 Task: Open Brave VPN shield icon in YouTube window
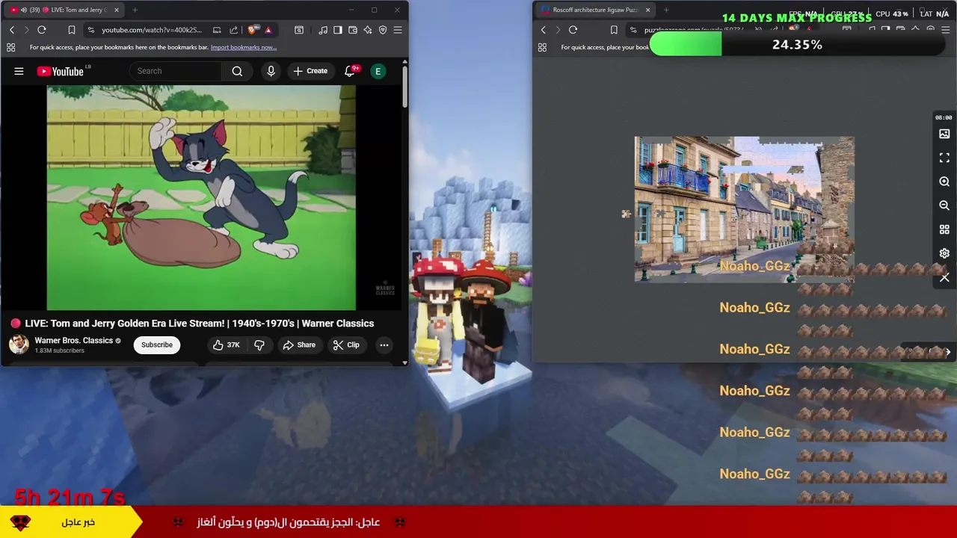coord(383,30)
